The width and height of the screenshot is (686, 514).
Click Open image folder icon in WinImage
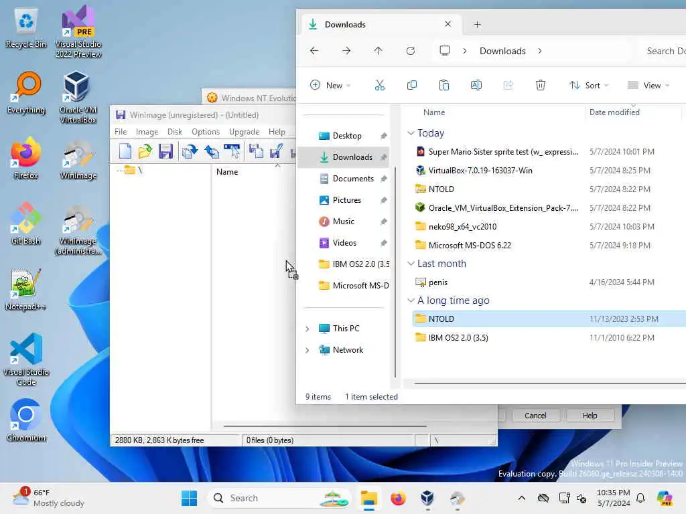coord(145,151)
